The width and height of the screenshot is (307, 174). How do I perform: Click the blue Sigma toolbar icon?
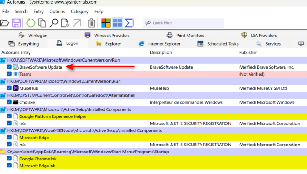(129, 23)
